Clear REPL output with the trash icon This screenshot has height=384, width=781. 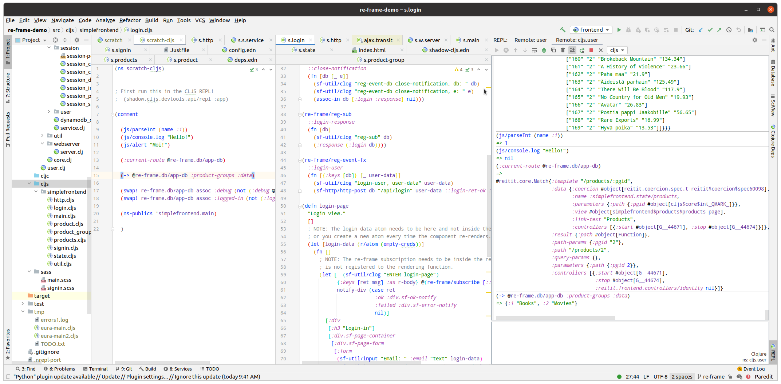click(x=563, y=50)
